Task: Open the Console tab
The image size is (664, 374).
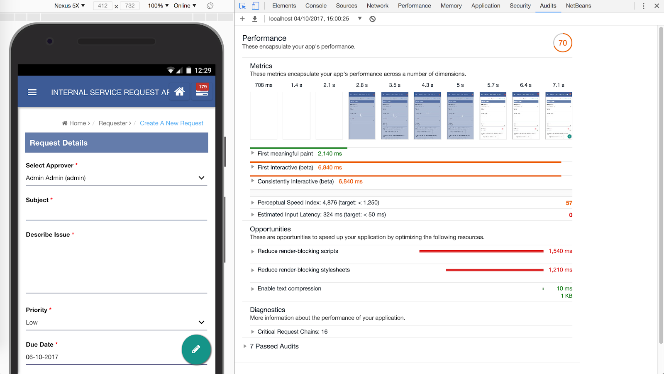Action: [316, 6]
